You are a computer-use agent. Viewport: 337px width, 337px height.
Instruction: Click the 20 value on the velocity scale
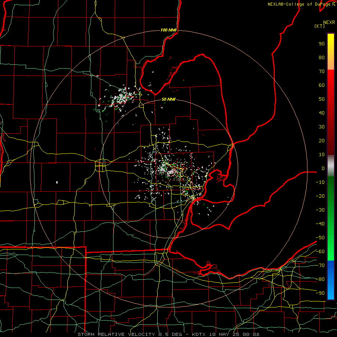point(322,140)
